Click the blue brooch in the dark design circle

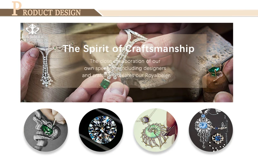218,138
